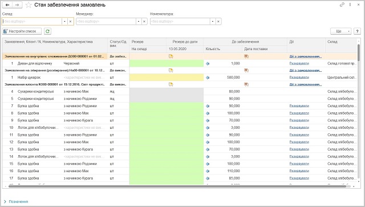Open help with the question mark button
Screen dimensions: 365x207
coord(357,31)
